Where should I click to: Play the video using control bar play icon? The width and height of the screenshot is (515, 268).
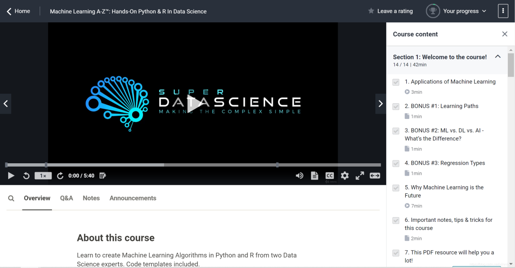[11, 176]
